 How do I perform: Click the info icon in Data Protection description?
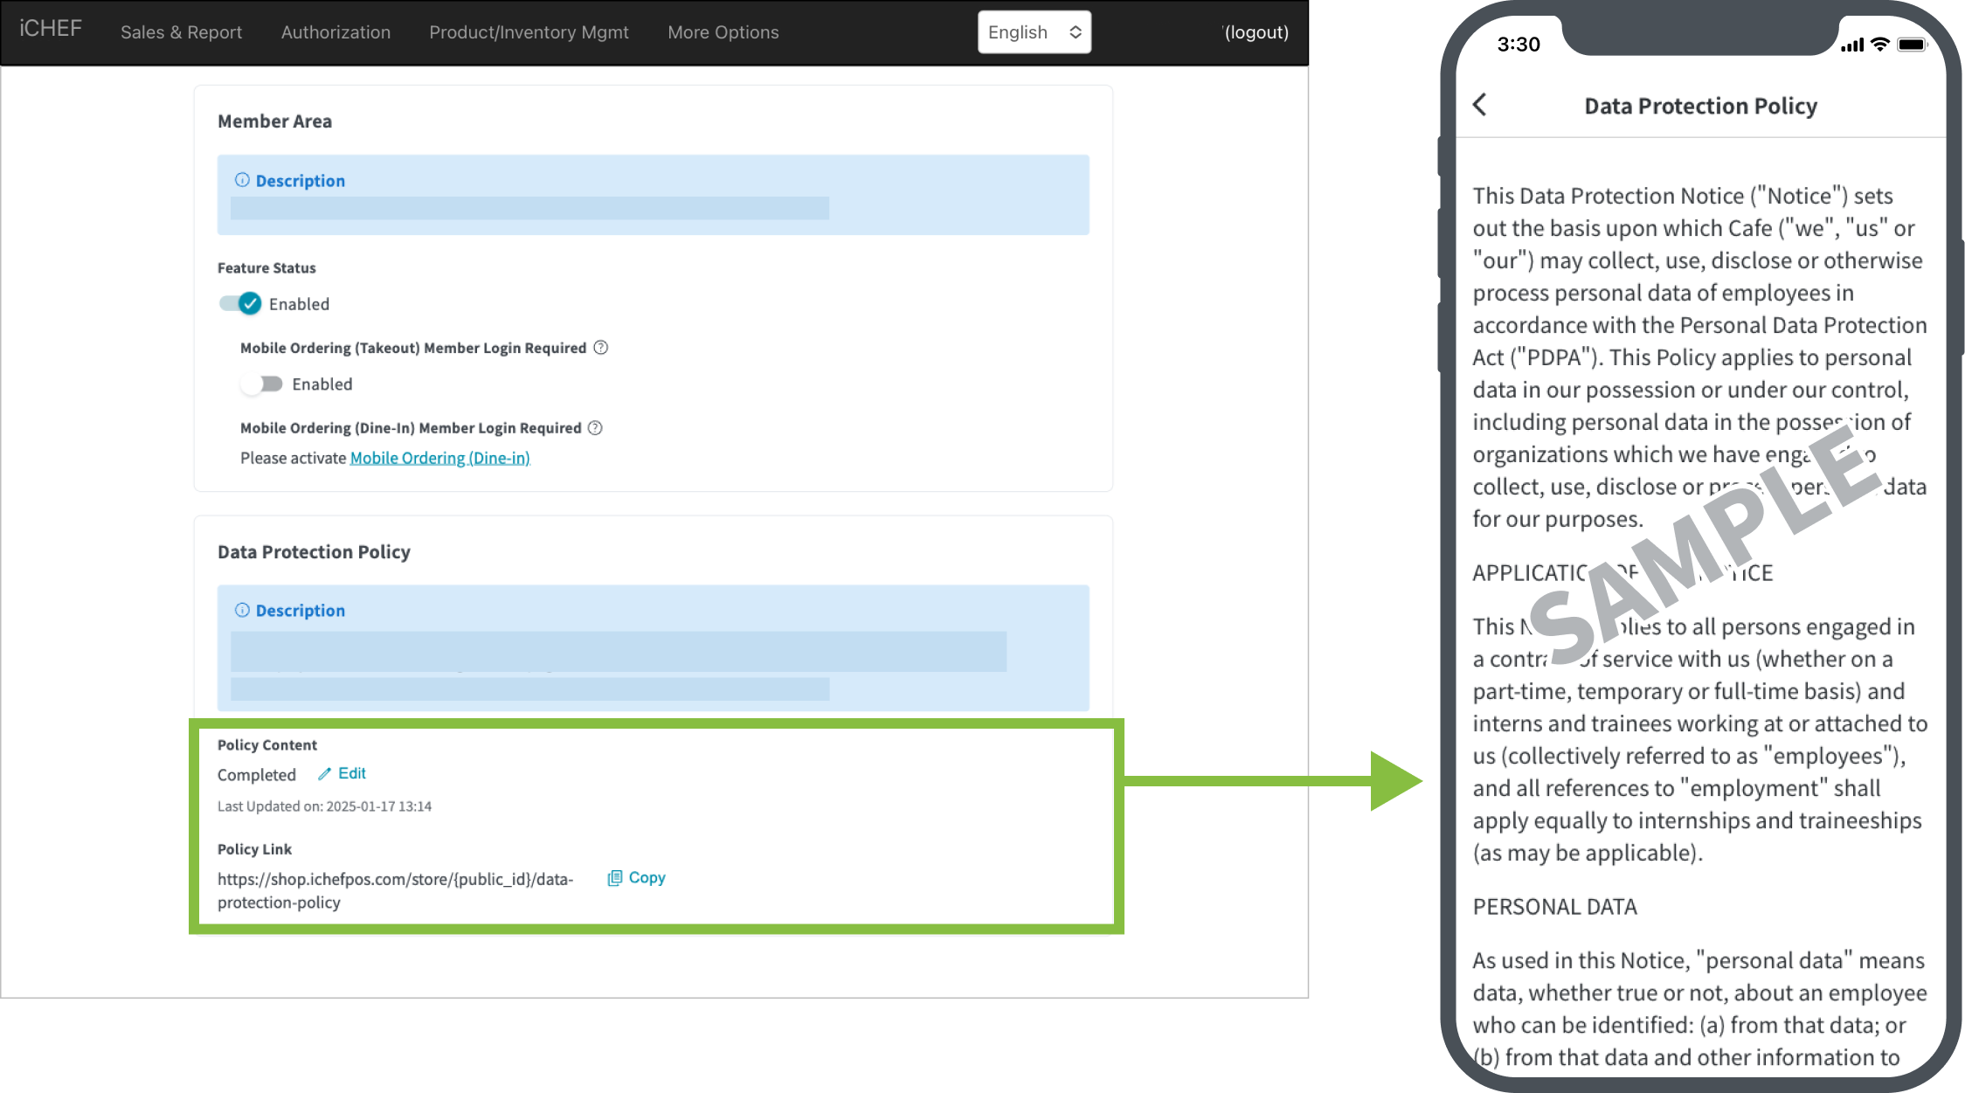click(242, 610)
